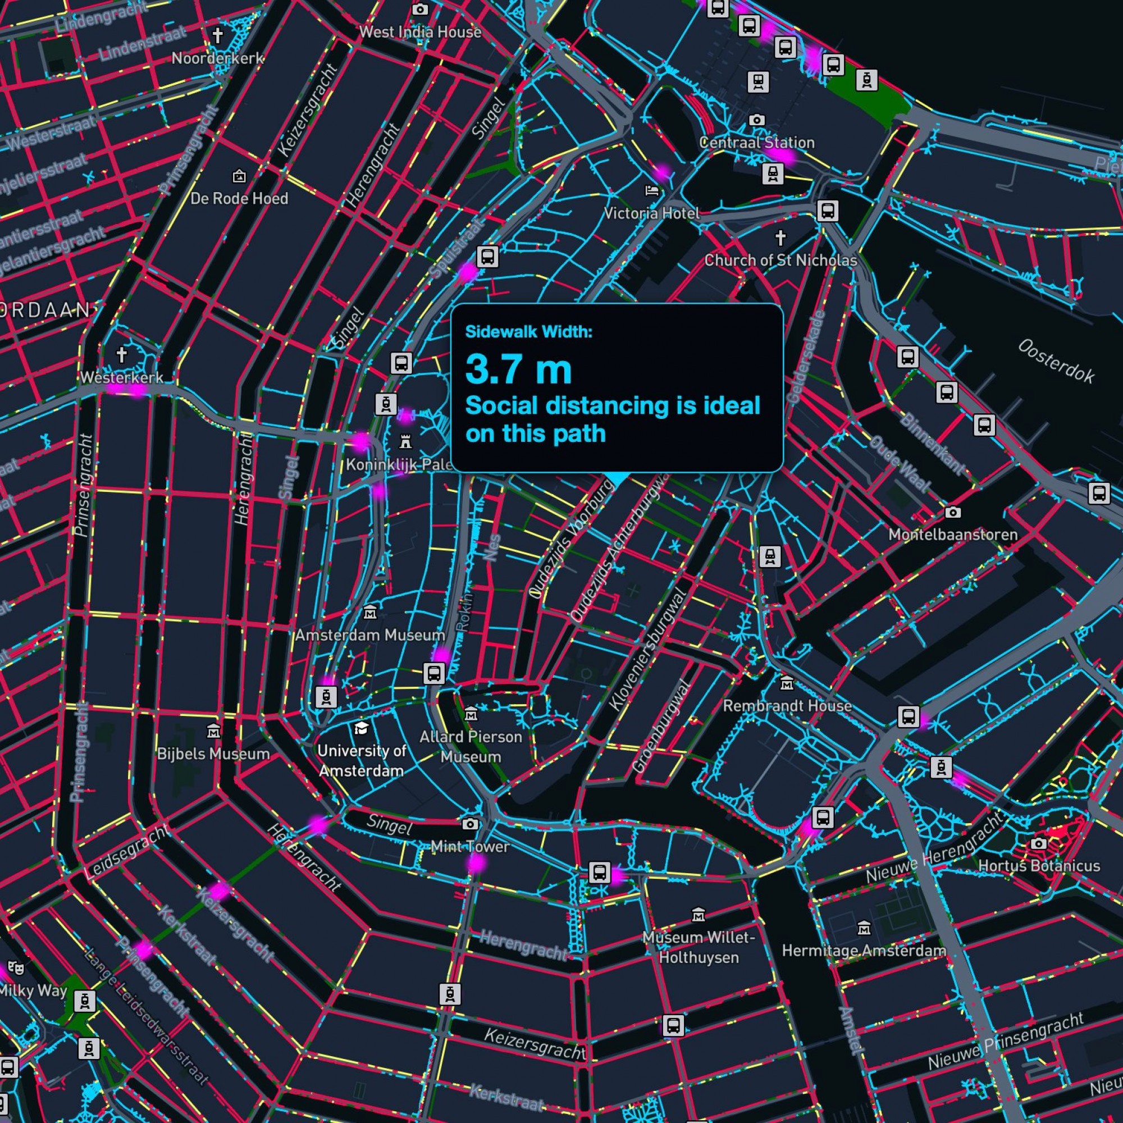Click the Sidewalk Width: heading in tooltip
Image resolution: width=1123 pixels, height=1123 pixels.
pos(528,332)
